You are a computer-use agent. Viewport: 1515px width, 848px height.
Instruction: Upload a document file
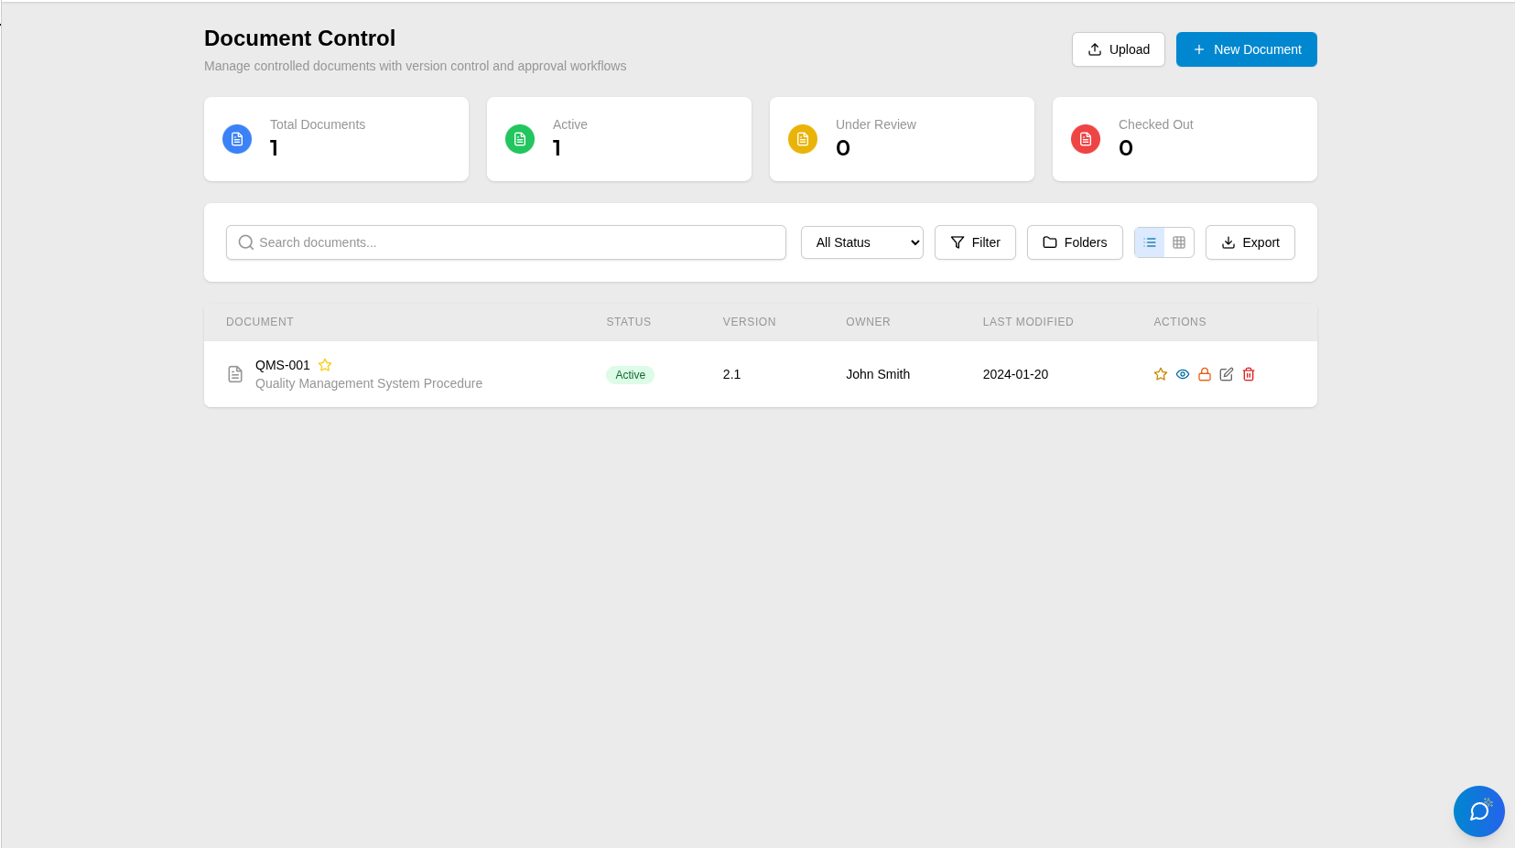[1118, 49]
